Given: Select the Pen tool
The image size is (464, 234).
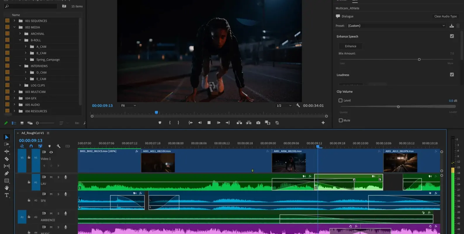Looking at the screenshot, I should (7, 173).
